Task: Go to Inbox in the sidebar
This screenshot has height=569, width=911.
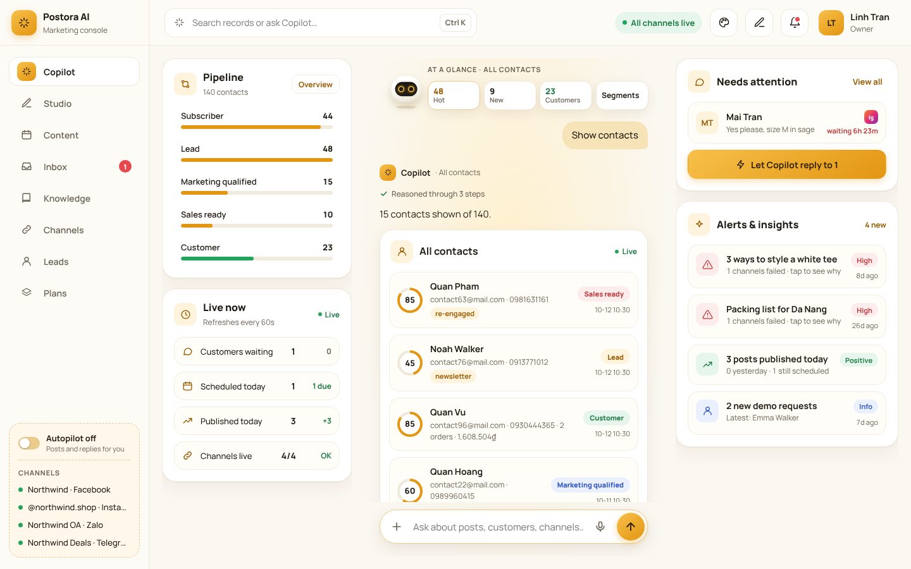Action: pos(74,167)
